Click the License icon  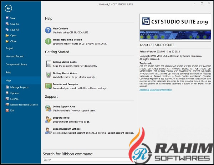point(7,99)
